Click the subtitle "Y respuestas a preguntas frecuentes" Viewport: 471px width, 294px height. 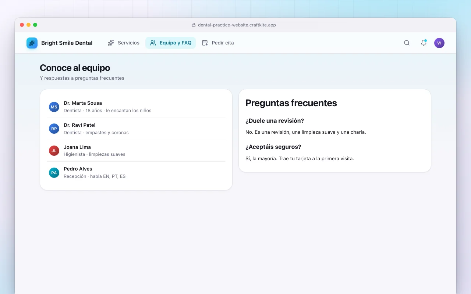(x=82, y=78)
